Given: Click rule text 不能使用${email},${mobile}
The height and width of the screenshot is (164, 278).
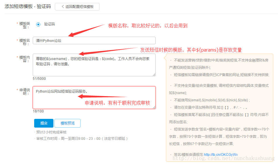Looking at the screenshot, I should pyautogui.click(x=212, y=100).
